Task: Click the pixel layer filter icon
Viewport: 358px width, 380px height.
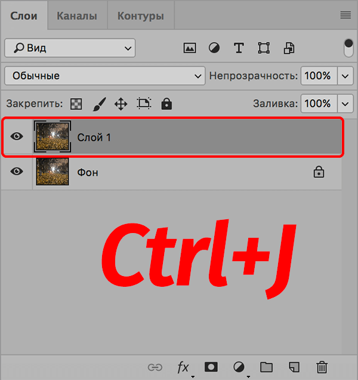Action: pos(190,48)
